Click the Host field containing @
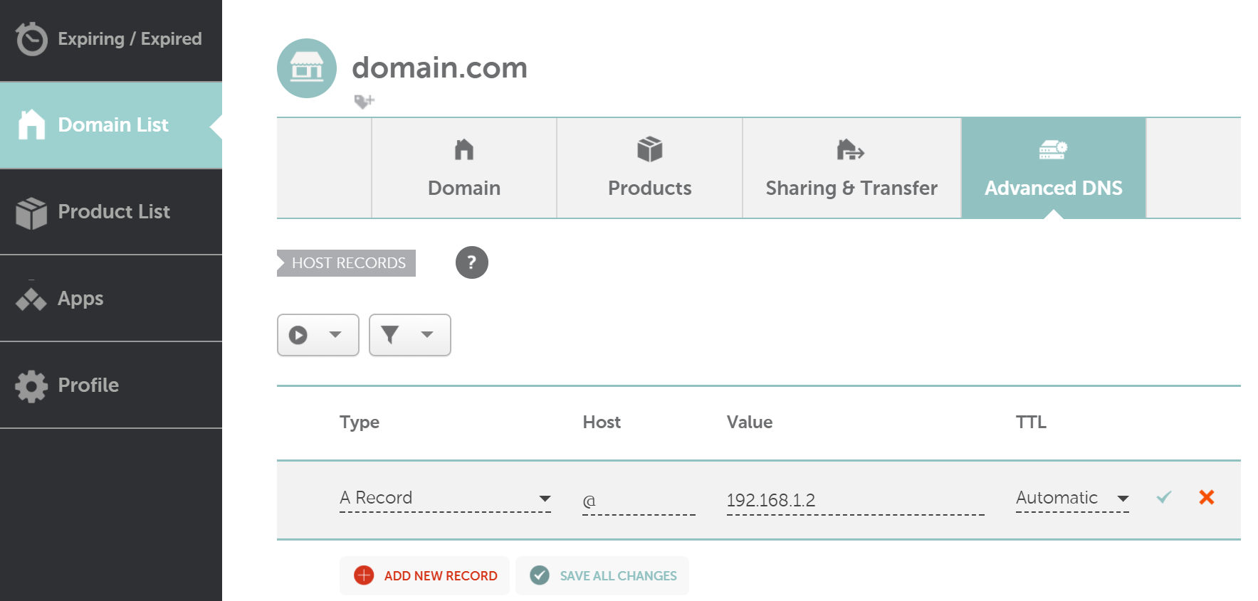This screenshot has width=1258, height=601. tap(638, 500)
